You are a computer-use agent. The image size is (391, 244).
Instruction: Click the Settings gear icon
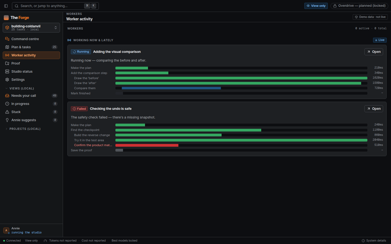7,80
